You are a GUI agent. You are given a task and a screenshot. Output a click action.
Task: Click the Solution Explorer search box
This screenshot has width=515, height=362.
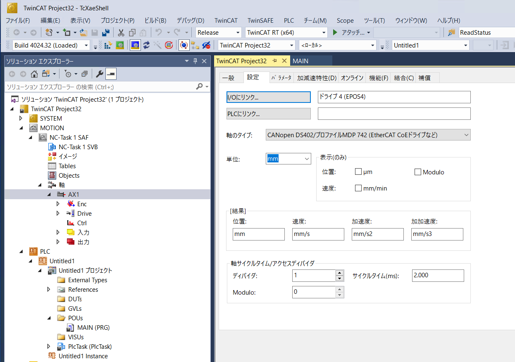pyautogui.click(x=100, y=87)
